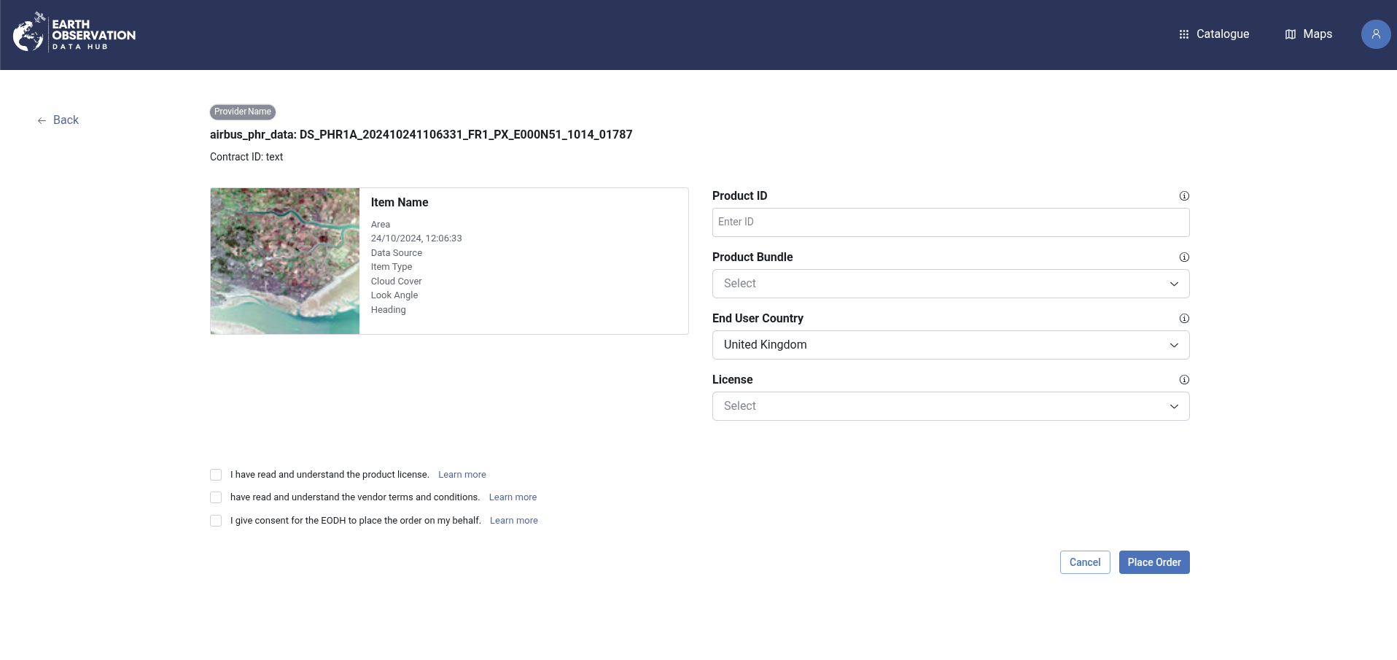Enable the EODH order consent checkbox
This screenshot has height=660, width=1397.
(x=216, y=521)
